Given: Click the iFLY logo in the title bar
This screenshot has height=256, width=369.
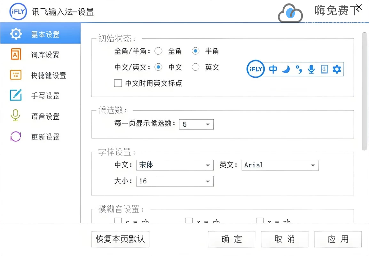Looking at the screenshot, I should point(18,11).
